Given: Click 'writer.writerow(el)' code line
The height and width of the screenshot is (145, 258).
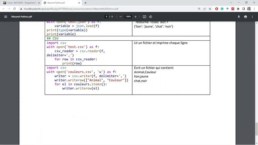Looking at the screenshot, I should (x=81, y=88).
